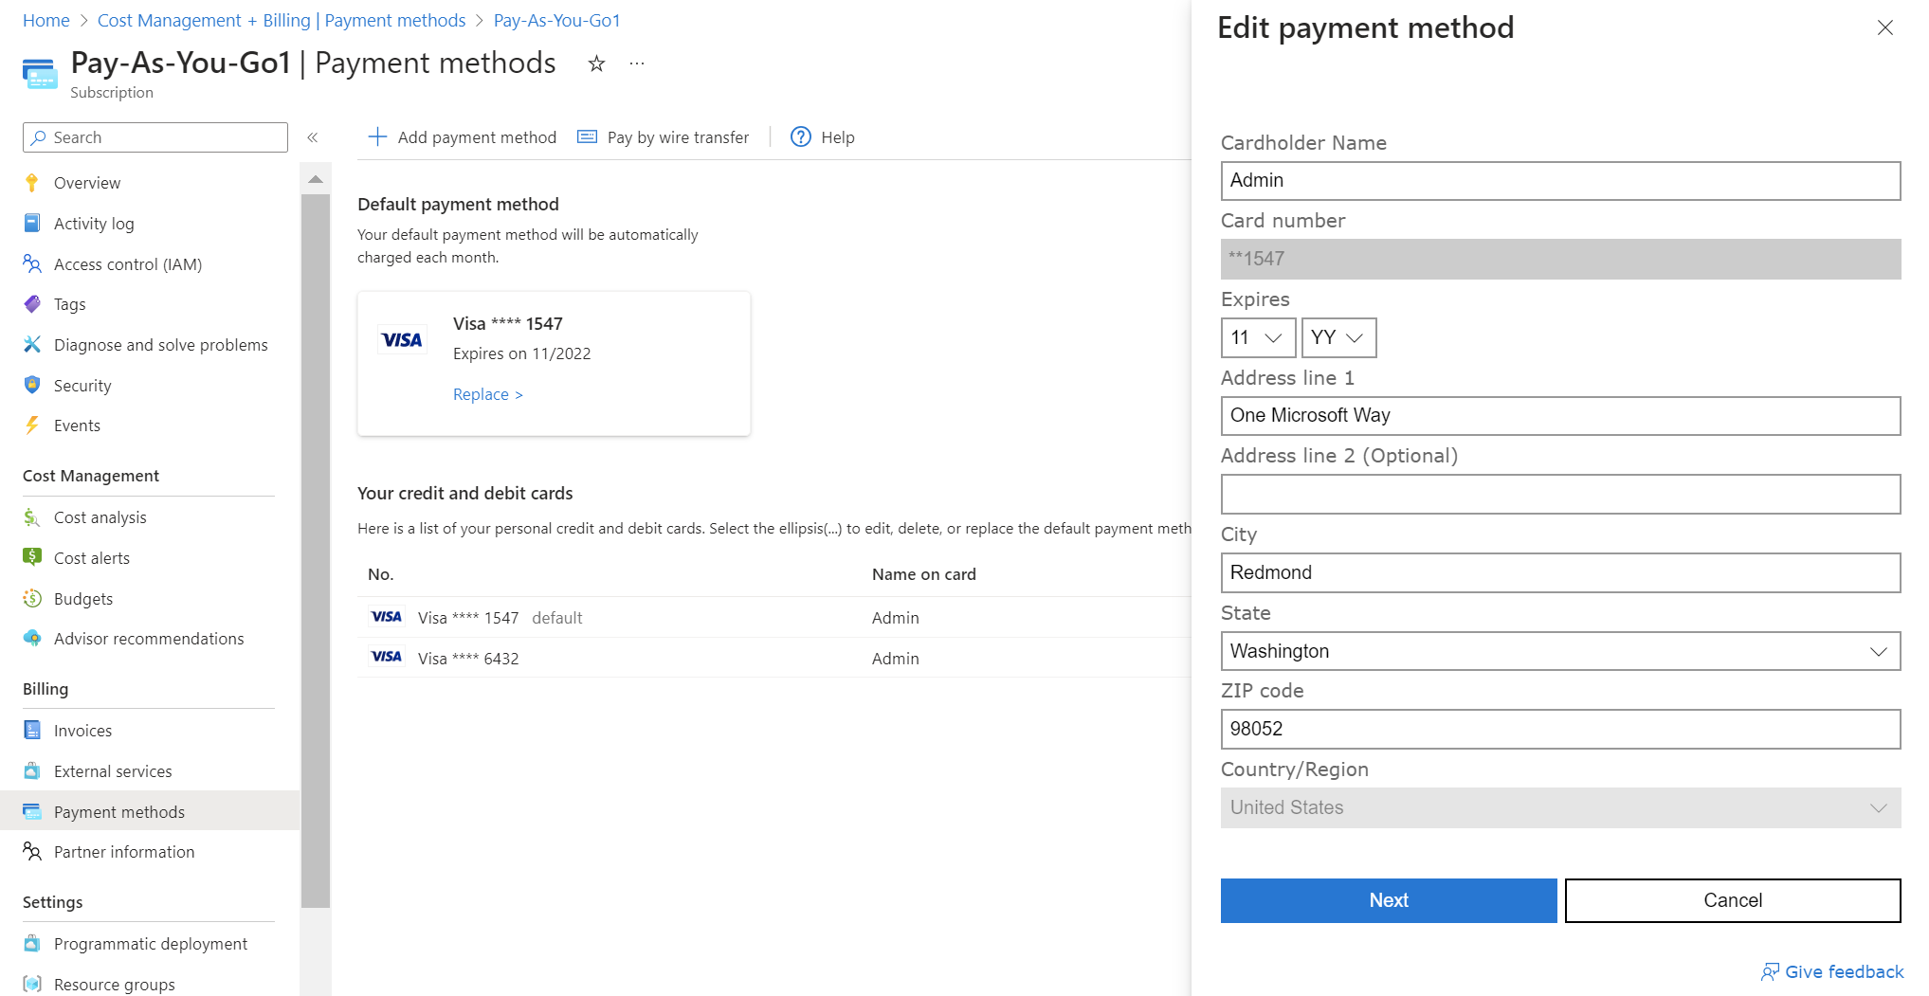Screen dimensions: 1929x996
Task: Click the favorite star icon
Action: tap(596, 63)
